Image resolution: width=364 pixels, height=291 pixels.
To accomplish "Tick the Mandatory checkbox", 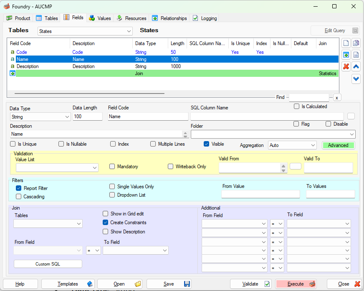I will 112,167.
